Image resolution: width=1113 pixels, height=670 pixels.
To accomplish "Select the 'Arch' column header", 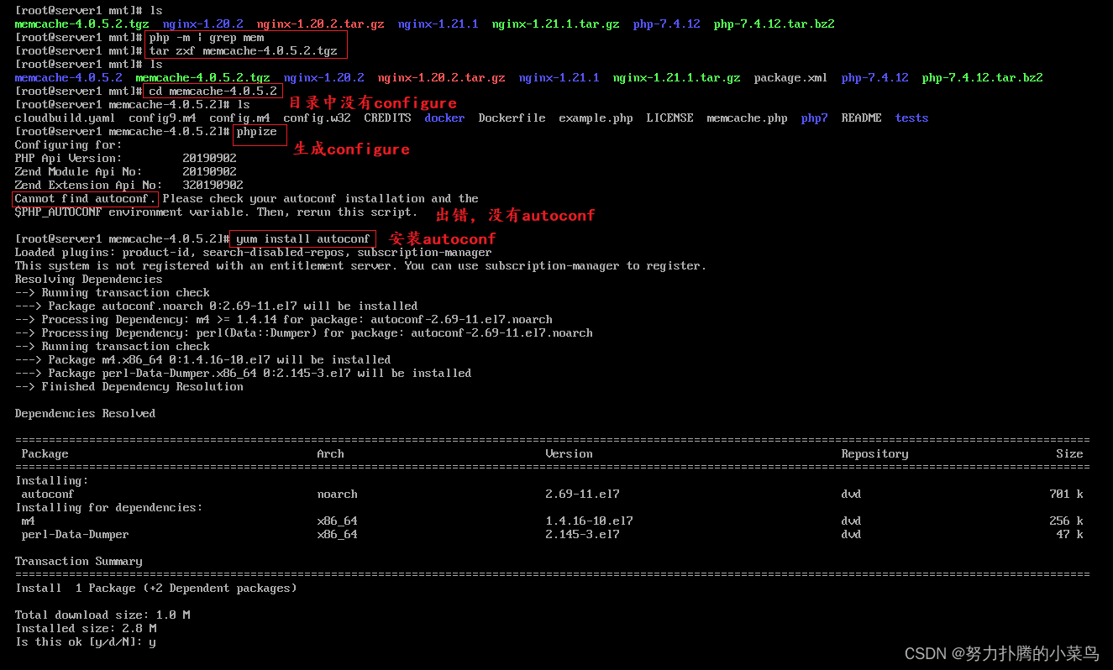I will point(330,454).
